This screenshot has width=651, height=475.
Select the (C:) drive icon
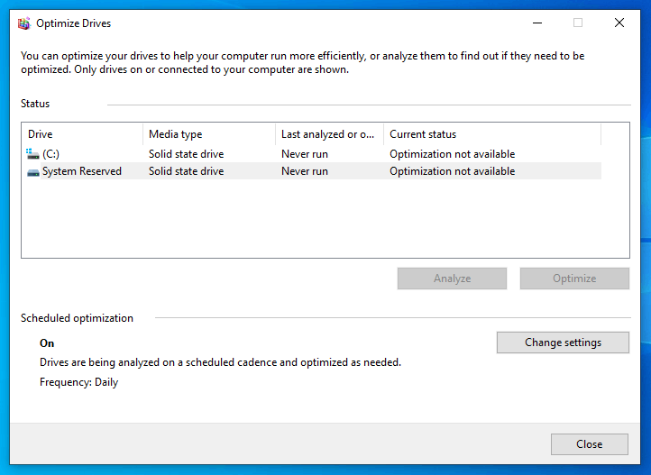tap(32, 154)
